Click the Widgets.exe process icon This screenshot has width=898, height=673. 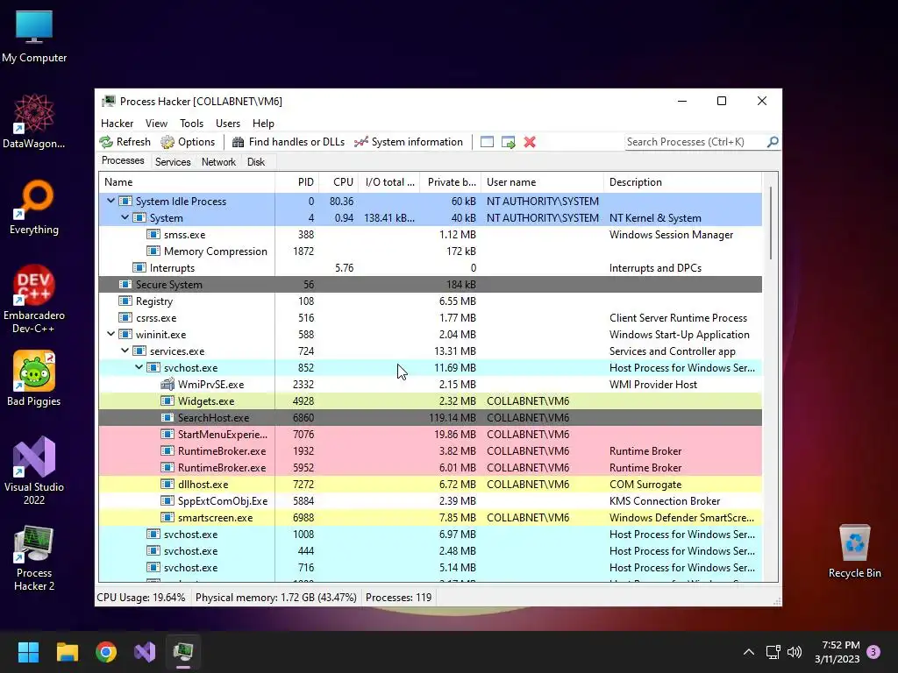coord(167,400)
